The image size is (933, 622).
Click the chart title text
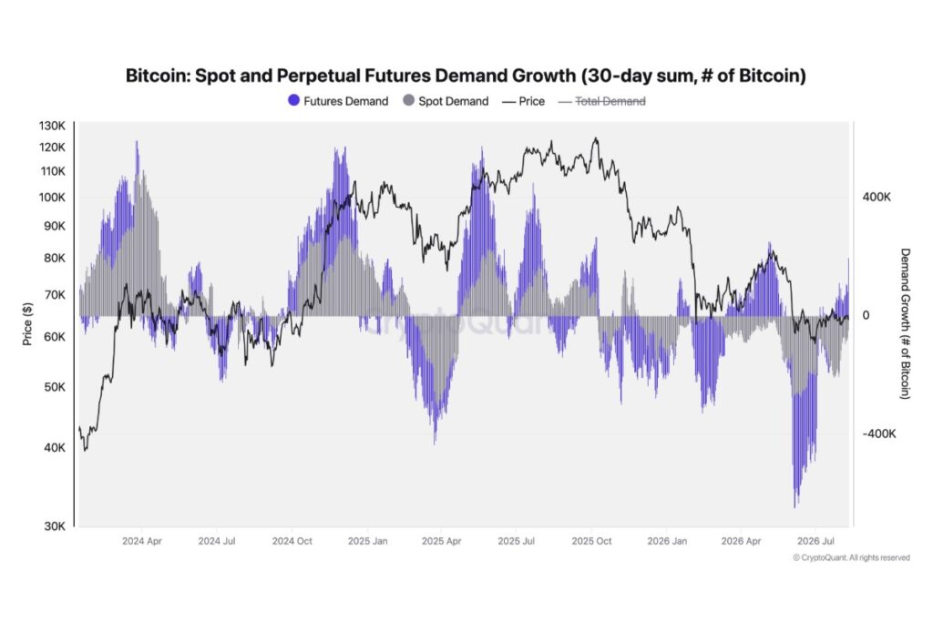pos(466,76)
